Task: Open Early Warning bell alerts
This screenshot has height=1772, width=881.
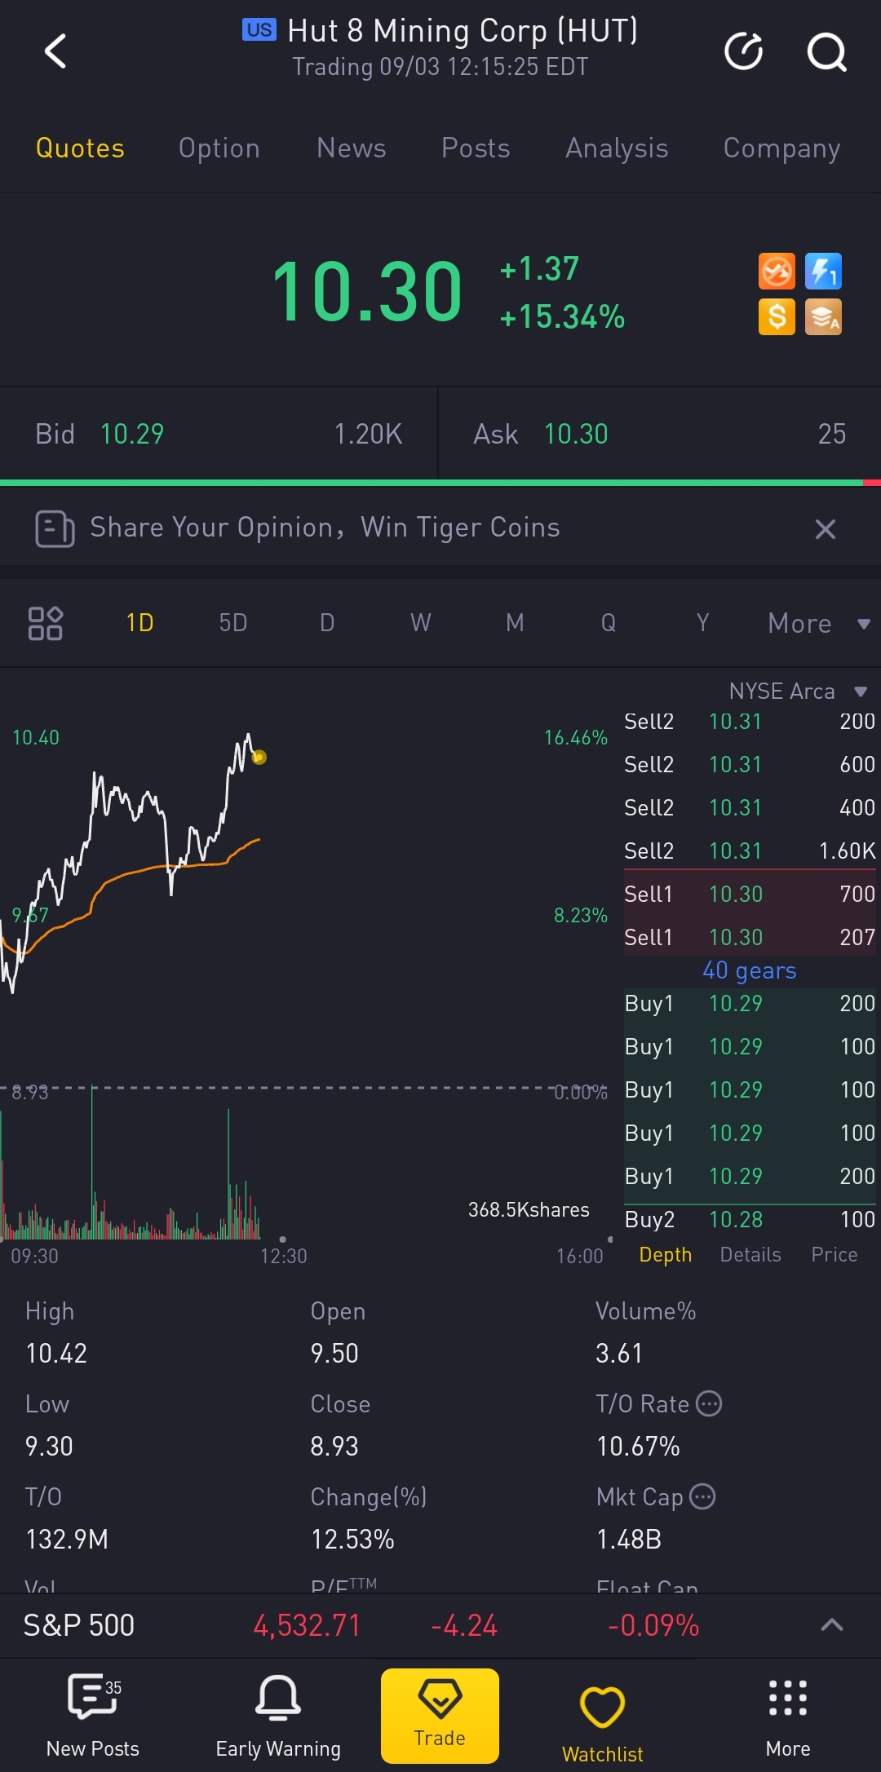Action: (x=278, y=1715)
